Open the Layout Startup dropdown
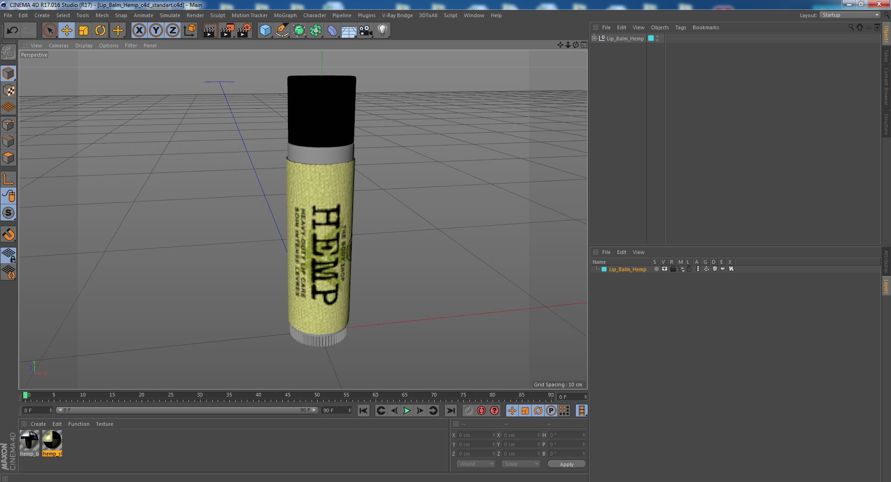Image resolution: width=891 pixels, height=482 pixels. (x=850, y=15)
